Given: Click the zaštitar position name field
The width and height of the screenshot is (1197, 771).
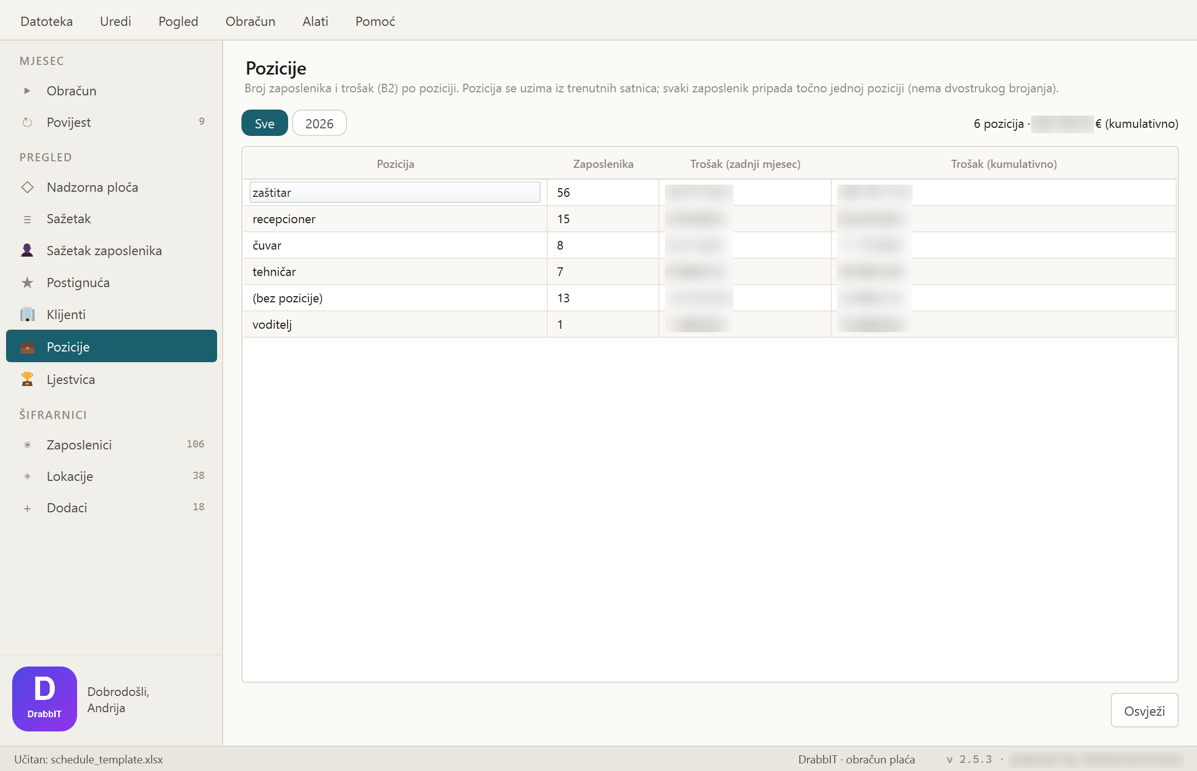Looking at the screenshot, I should (x=395, y=193).
